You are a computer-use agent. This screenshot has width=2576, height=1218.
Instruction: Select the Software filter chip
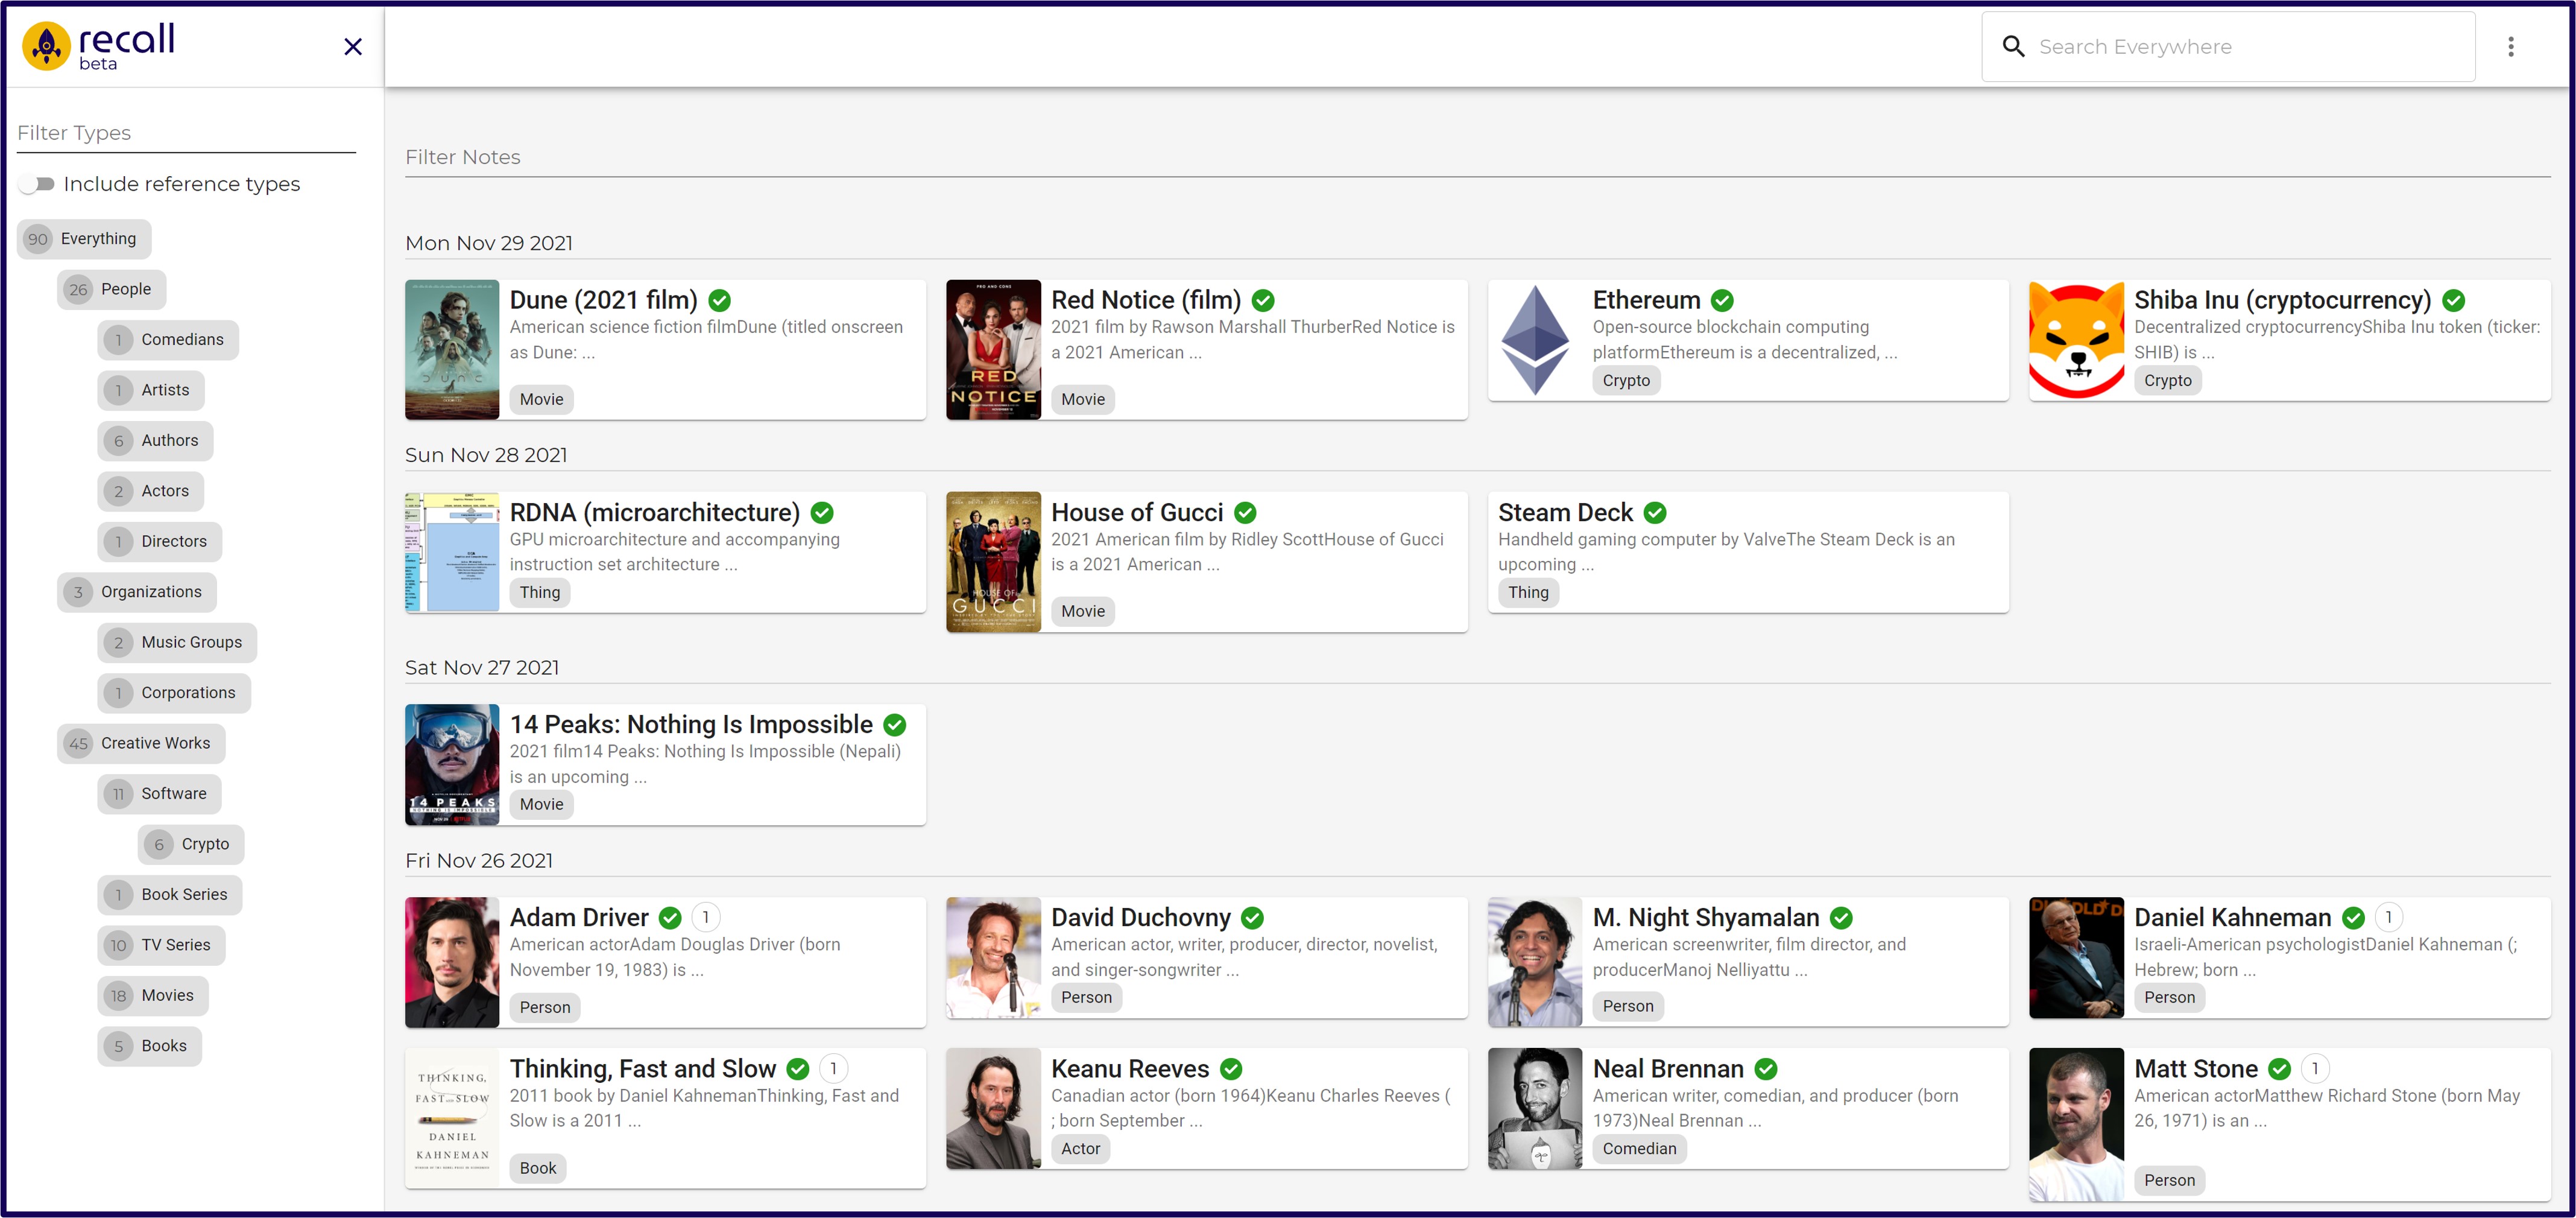(159, 794)
